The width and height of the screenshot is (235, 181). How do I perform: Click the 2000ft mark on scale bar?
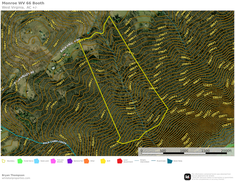[226, 151]
